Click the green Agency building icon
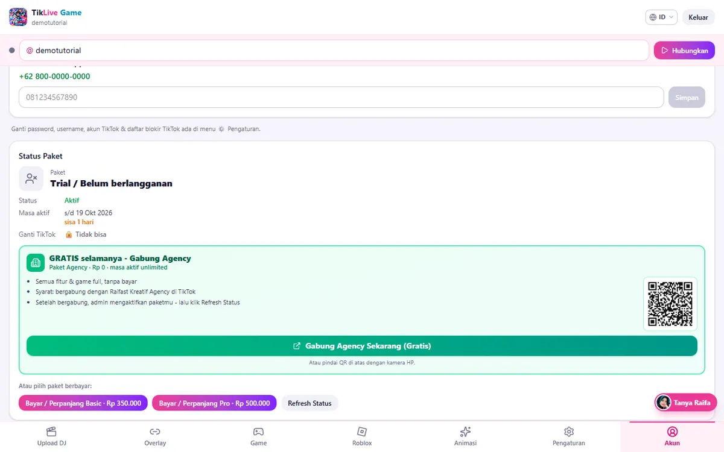 coord(36,263)
